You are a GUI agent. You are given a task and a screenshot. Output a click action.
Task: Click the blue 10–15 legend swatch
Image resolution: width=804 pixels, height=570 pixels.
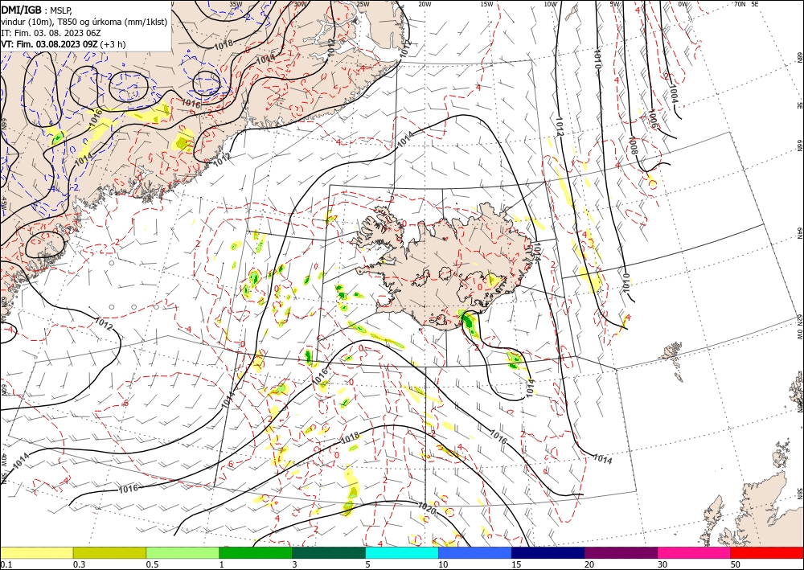click(475, 552)
